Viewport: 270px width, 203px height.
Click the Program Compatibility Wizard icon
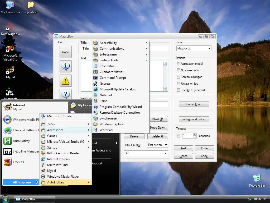95,107
